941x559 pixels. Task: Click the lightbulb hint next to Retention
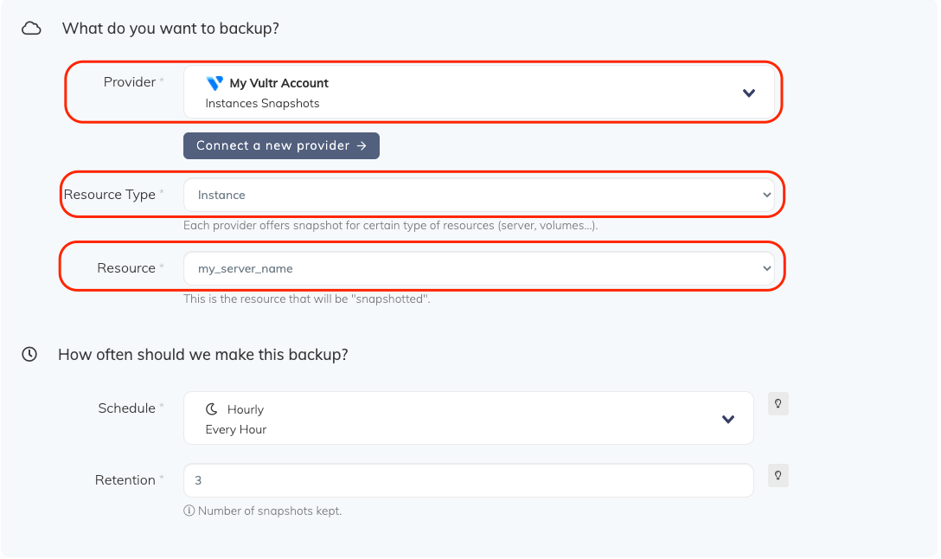tap(778, 475)
